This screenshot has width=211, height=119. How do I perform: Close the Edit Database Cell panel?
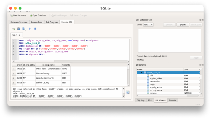[202, 20]
